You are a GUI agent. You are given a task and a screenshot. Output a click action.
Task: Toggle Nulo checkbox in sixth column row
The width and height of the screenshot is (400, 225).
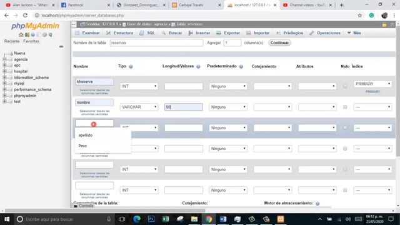pyautogui.click(x=345, y=190)
